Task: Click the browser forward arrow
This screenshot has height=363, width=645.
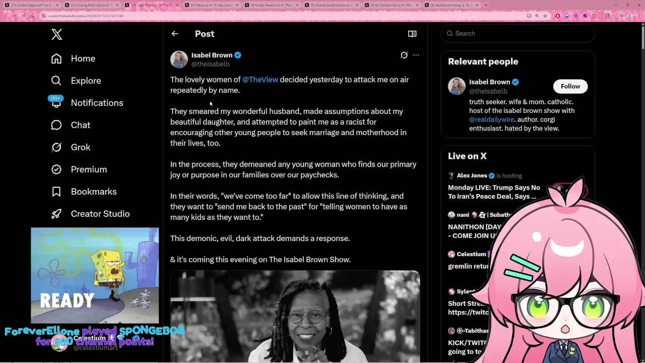Action: [15, 16]
